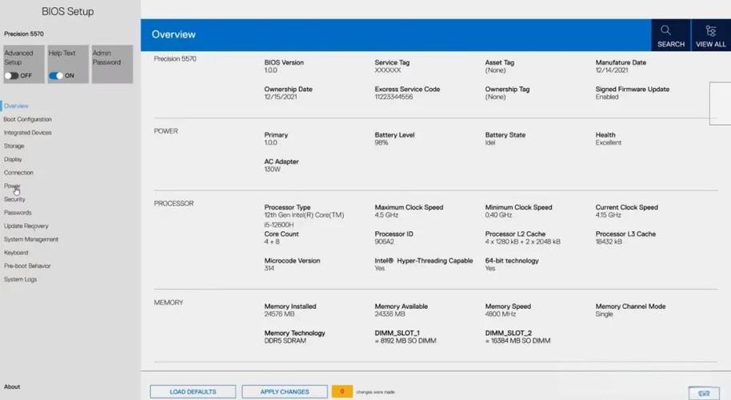Open the Admin Password panel
This screenshot has height=400, width=731.
pyautogui.click(x=112, y=63)
